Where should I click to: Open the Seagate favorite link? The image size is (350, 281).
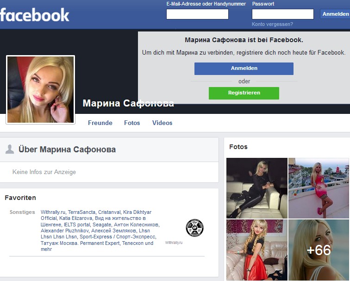pos(102,225)
